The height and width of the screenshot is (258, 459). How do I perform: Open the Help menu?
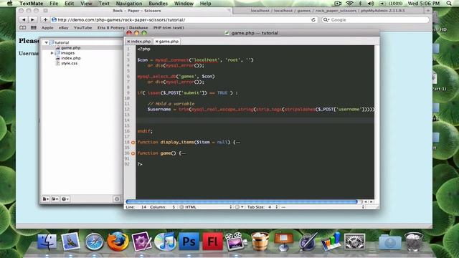pos(205,4)
